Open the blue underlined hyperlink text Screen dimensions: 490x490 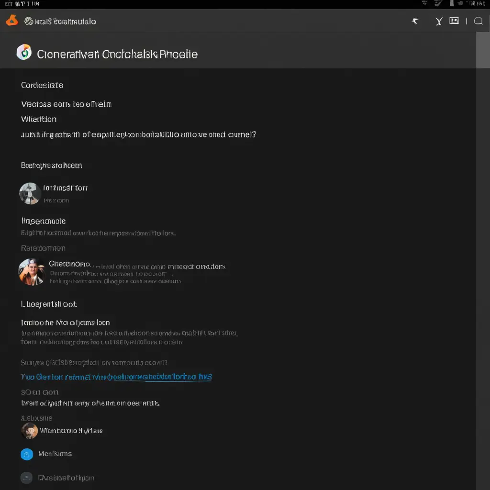pos(116,377)
